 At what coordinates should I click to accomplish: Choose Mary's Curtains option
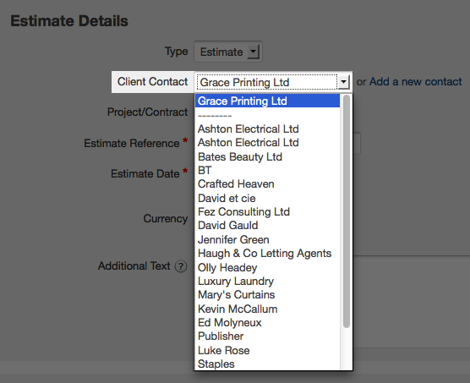tap(267, 294)
